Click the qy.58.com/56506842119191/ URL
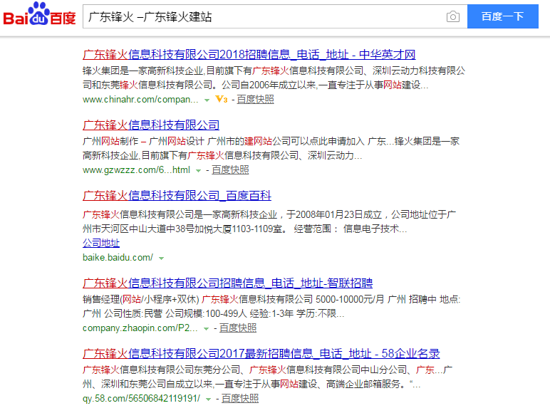 tap(141, 398)
